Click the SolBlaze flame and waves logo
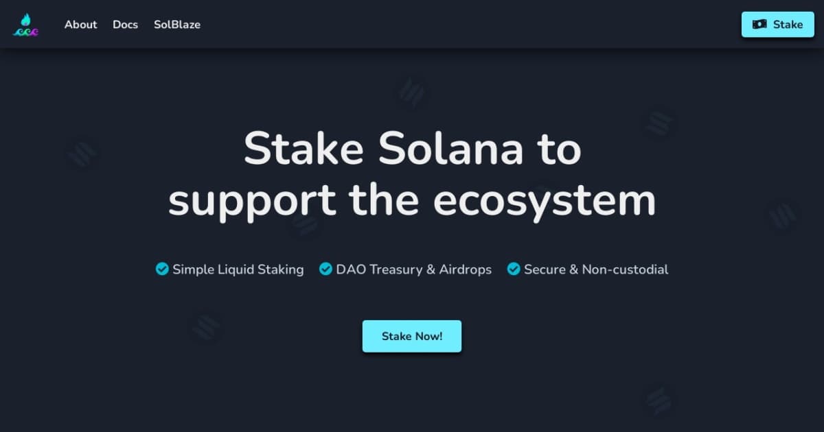 (x=26, y=25)
